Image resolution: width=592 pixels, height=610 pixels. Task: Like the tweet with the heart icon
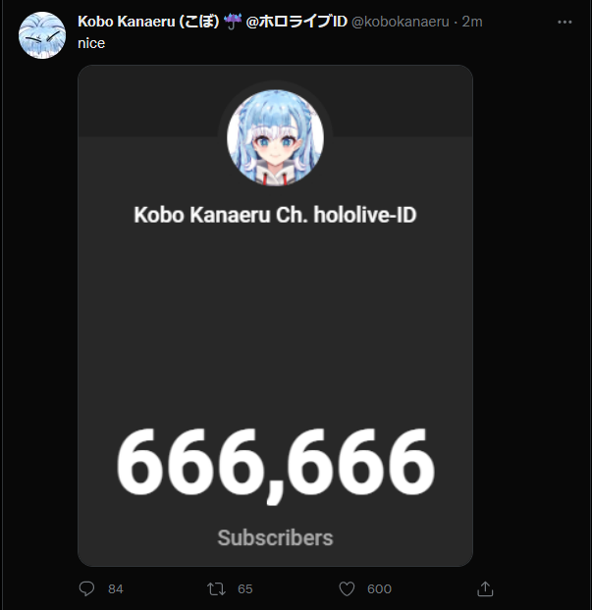(347, 588)
